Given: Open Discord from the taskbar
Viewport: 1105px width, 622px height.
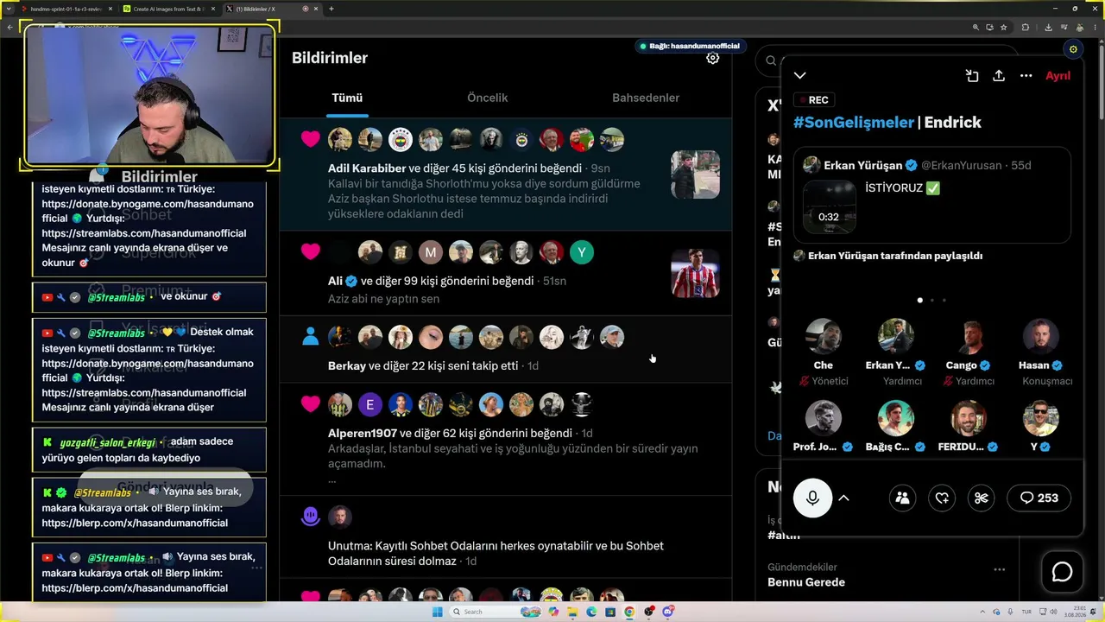Looking at the screenshot, I should tap(667, 612).
